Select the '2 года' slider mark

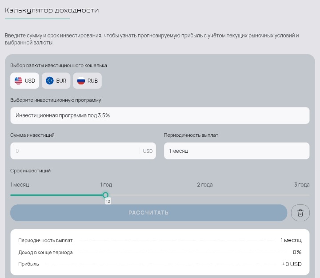point(205,185)
